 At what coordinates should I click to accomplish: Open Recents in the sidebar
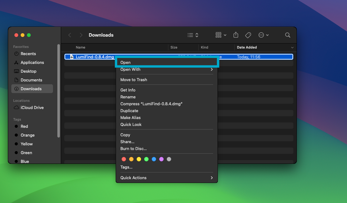32,54
